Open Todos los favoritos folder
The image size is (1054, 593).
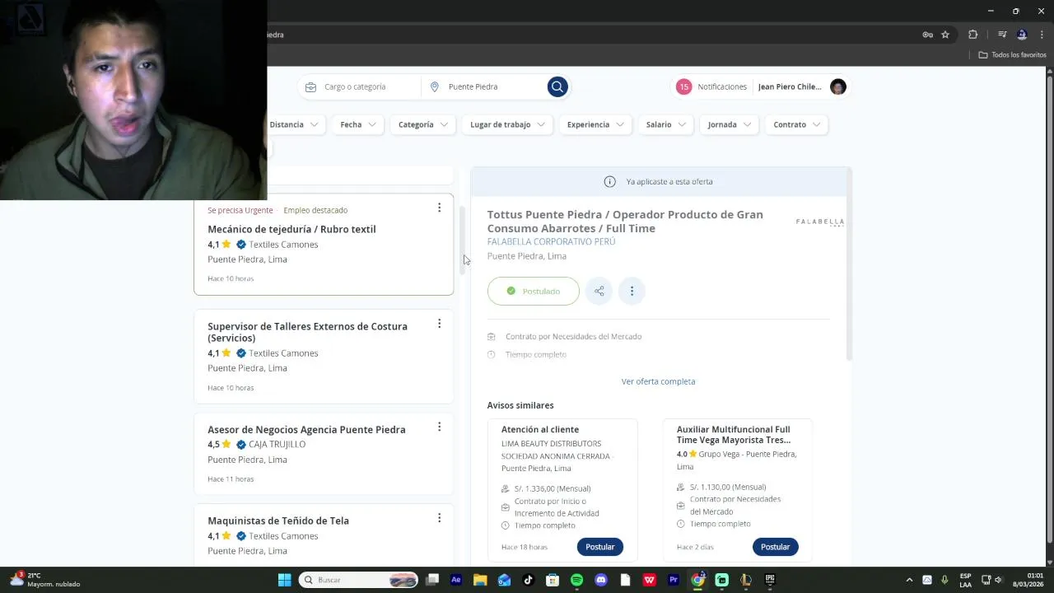[x=1012, y=55]
